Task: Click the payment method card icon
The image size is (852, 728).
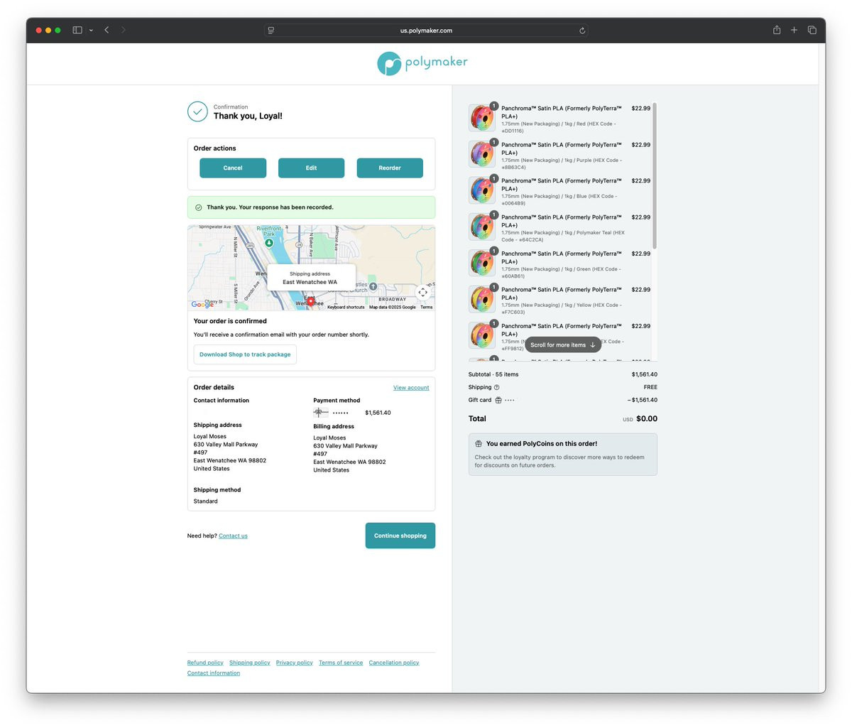Action: tap(321, 412)
